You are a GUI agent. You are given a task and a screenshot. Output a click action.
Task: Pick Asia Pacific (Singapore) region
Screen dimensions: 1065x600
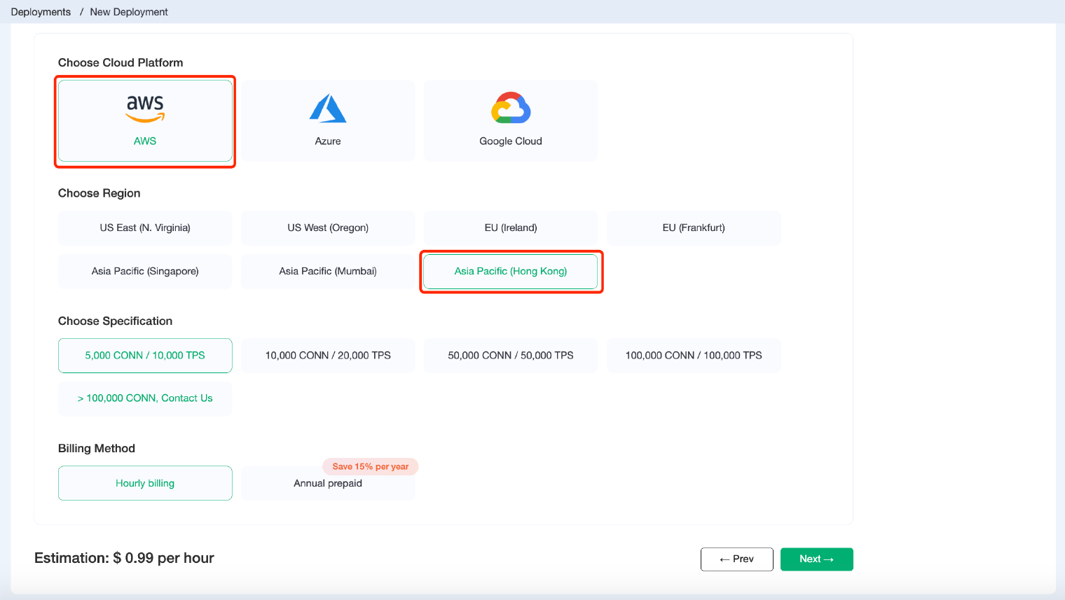tap(145, 271)
